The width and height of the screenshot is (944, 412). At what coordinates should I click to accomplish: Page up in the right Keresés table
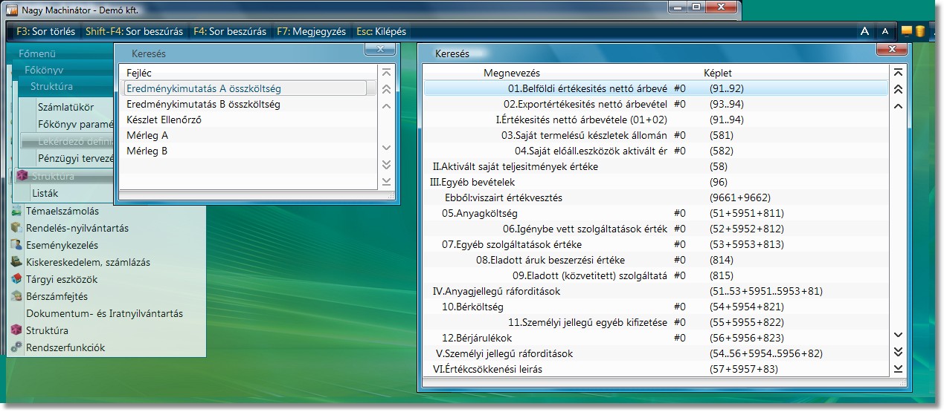coord(898,89)
